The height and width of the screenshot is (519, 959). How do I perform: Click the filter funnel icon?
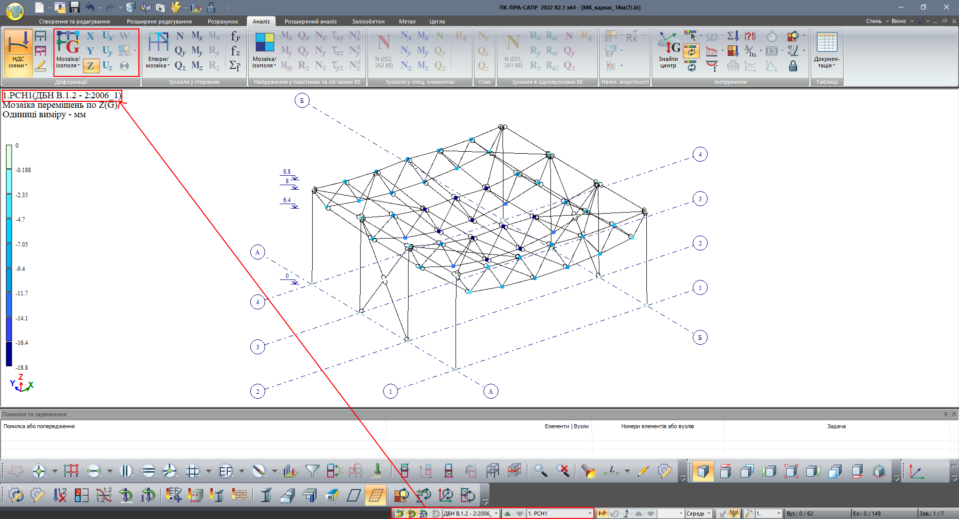(x=312, y=471)
